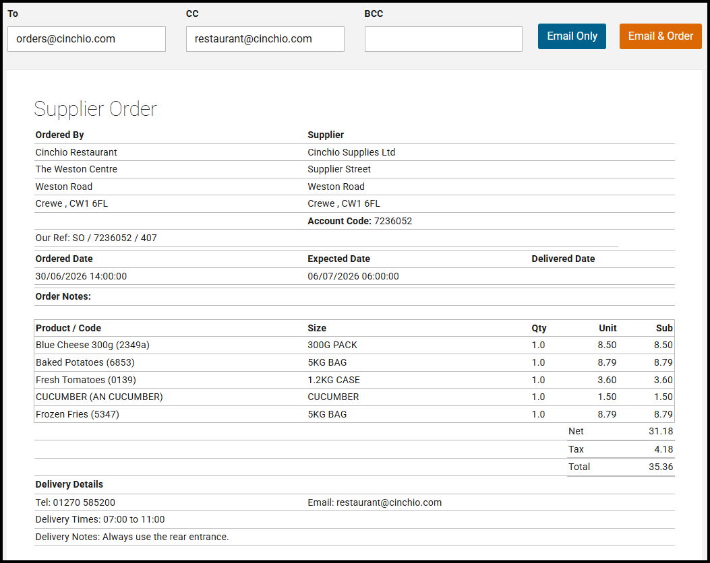The width and height of the screenshot is (710, 563).
Task: Click The Weston Centre address line
Action: point(76,169)
